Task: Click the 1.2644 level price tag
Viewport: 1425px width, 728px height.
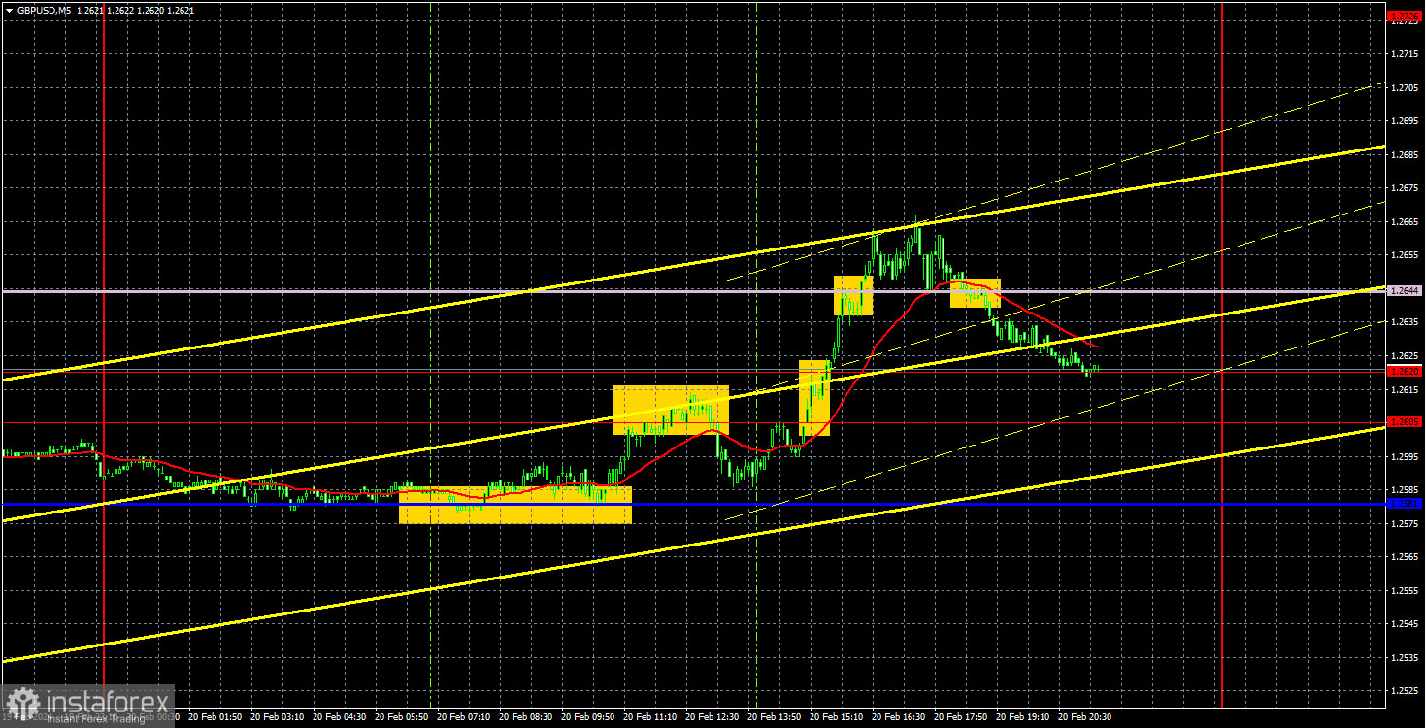Action: click(x=1405, y=290)
